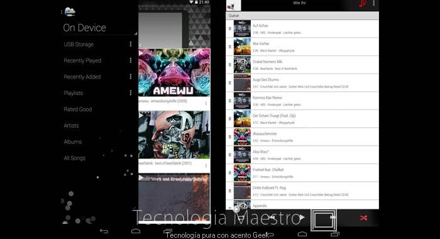Go to Playlists
Screen dimensions: 440x239
74,93
